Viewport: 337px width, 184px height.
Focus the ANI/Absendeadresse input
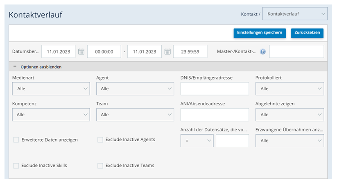215,115
